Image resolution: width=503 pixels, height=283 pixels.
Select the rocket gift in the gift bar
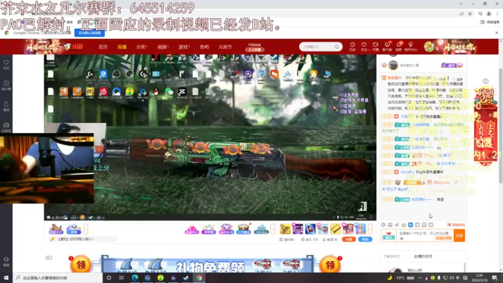(310, 229)
